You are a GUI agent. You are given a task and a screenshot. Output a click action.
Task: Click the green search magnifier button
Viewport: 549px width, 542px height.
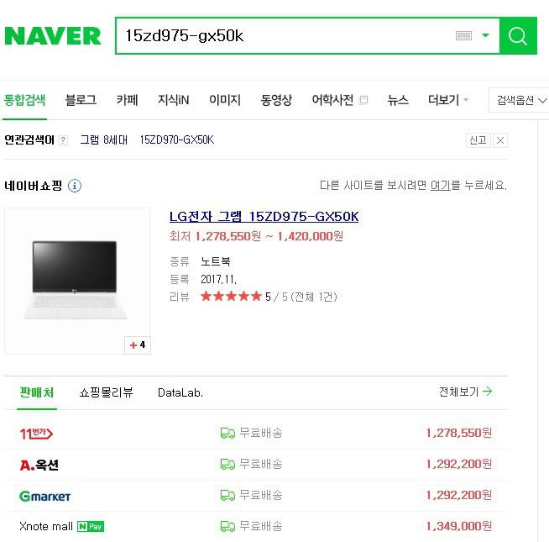[x=518, y=35]
